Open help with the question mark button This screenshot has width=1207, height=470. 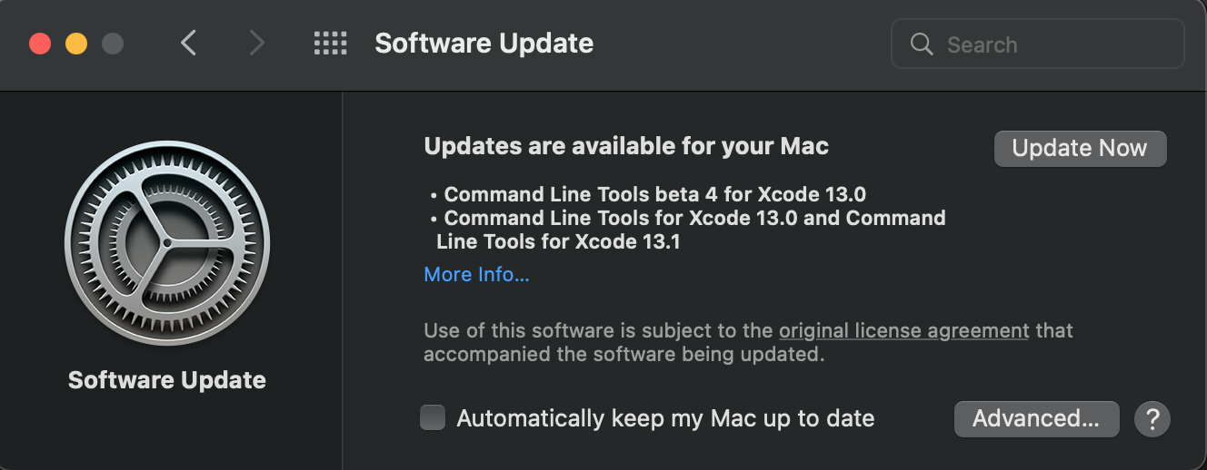(1152, 419)
